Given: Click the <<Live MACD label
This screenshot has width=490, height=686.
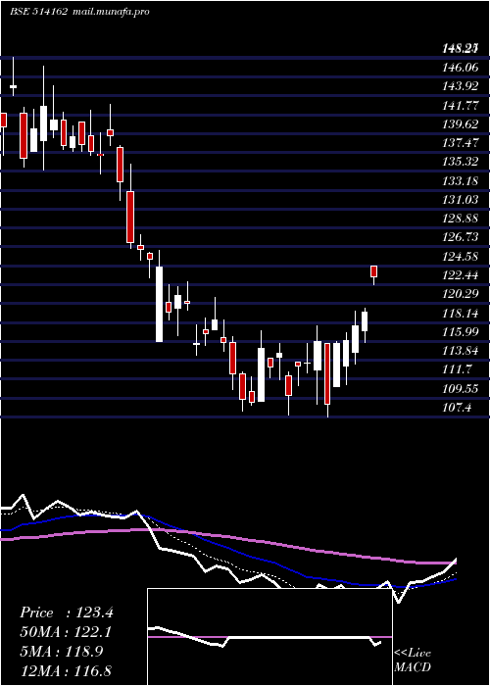Looking at the screenshot, I should point(413,661).
